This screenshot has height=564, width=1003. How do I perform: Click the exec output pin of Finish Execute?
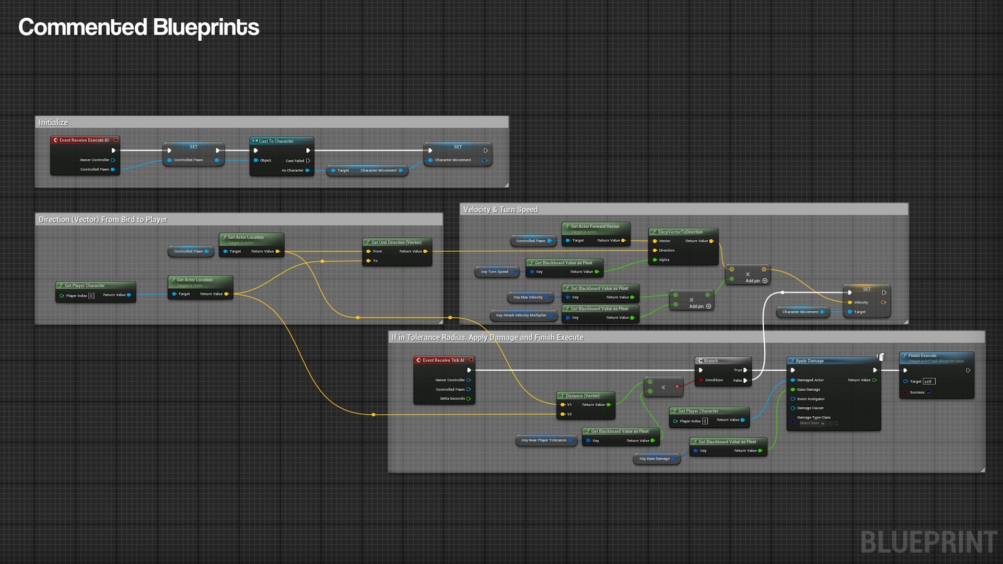click(x=968, y=370)
